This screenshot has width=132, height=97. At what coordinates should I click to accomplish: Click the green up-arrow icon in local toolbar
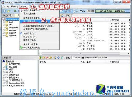[40, 58]
